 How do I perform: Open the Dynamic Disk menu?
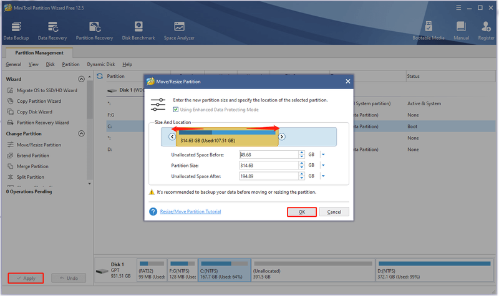[101, 65]
